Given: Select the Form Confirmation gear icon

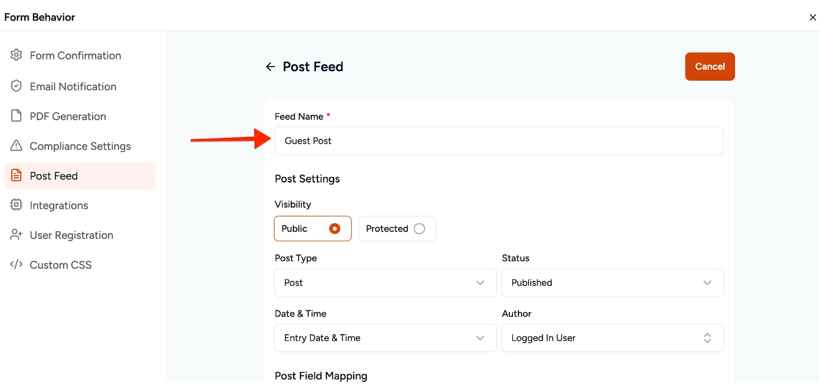Looking at the screenshot, I should click(x=16, y=55).
